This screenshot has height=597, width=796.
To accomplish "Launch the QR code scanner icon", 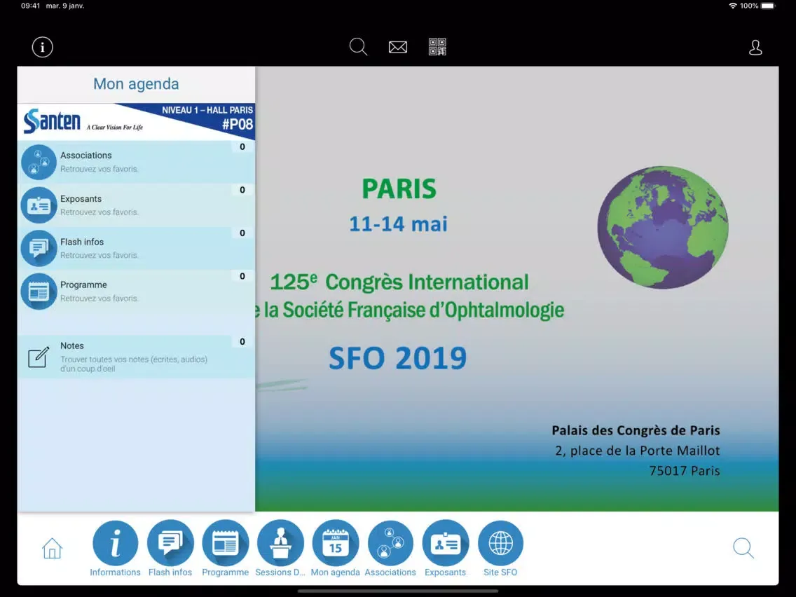I will point(437,47).
